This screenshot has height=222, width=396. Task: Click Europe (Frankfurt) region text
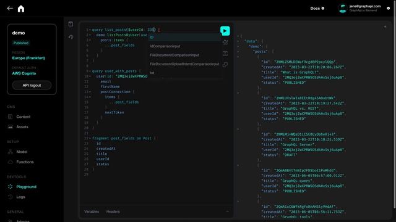[28, 58]
